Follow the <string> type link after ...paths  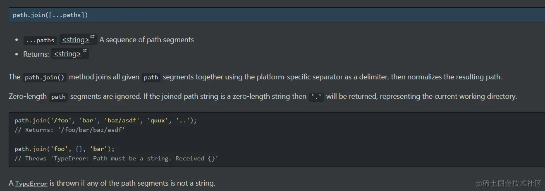pos(76,40)
